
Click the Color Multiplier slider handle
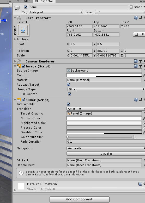pos(68,137)
